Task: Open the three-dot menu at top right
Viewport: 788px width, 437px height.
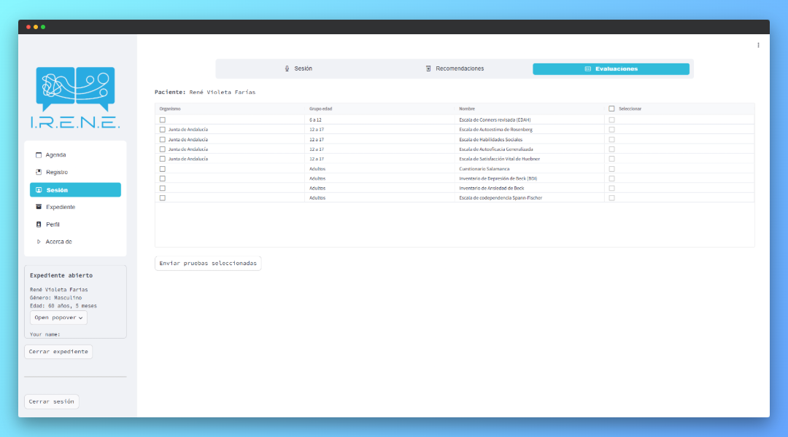Action: pos(758,45)
